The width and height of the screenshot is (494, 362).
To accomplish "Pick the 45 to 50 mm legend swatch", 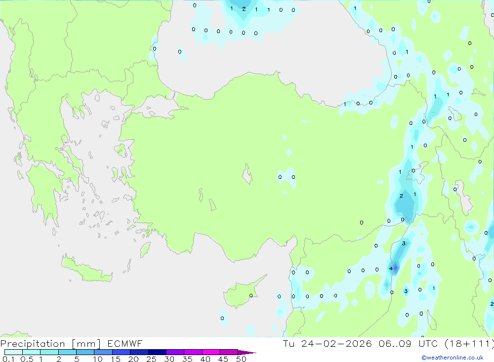I will click(229, 352).
